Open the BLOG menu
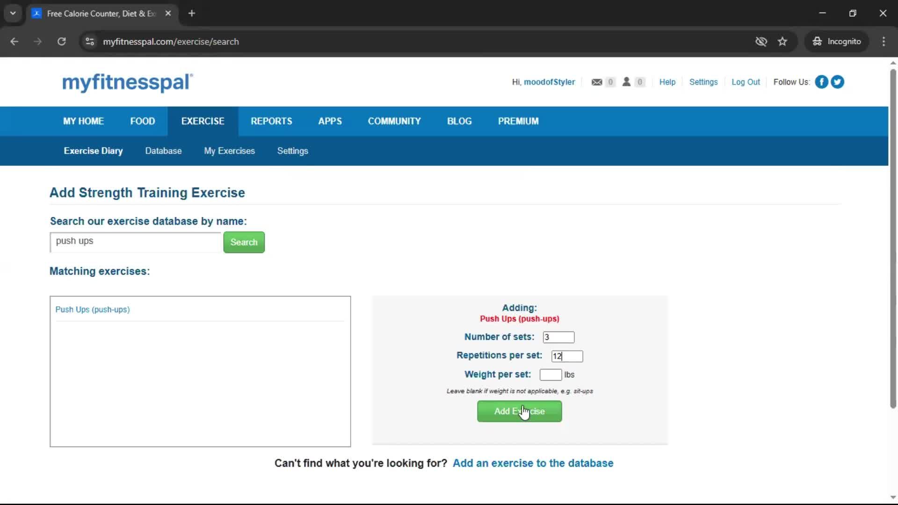This screenshot has width=898, height=505. point(459,121)
